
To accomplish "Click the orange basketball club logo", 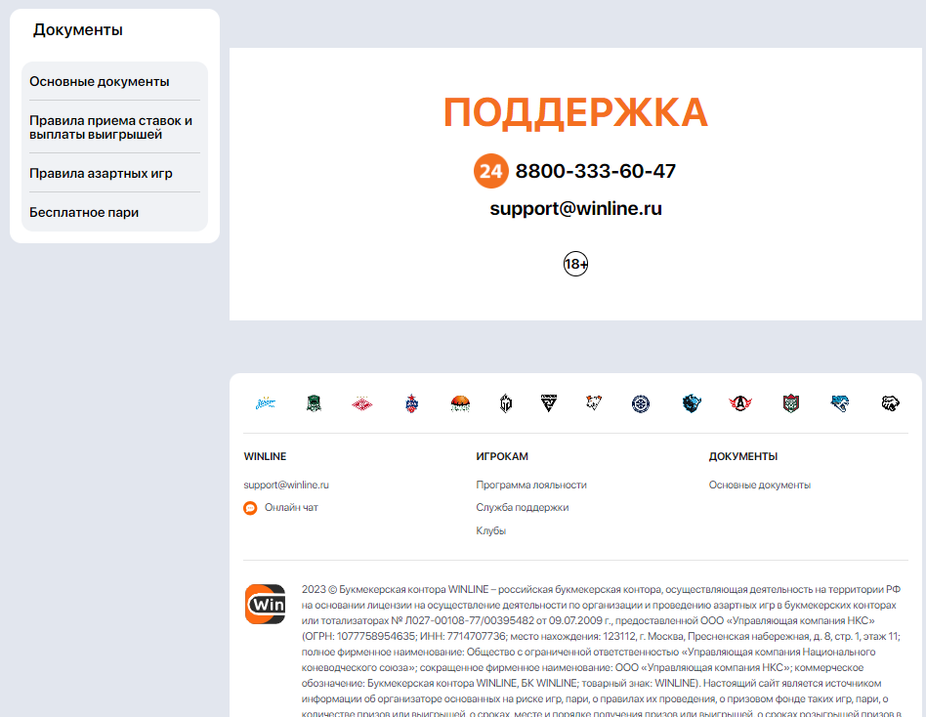I will (460, 403).
